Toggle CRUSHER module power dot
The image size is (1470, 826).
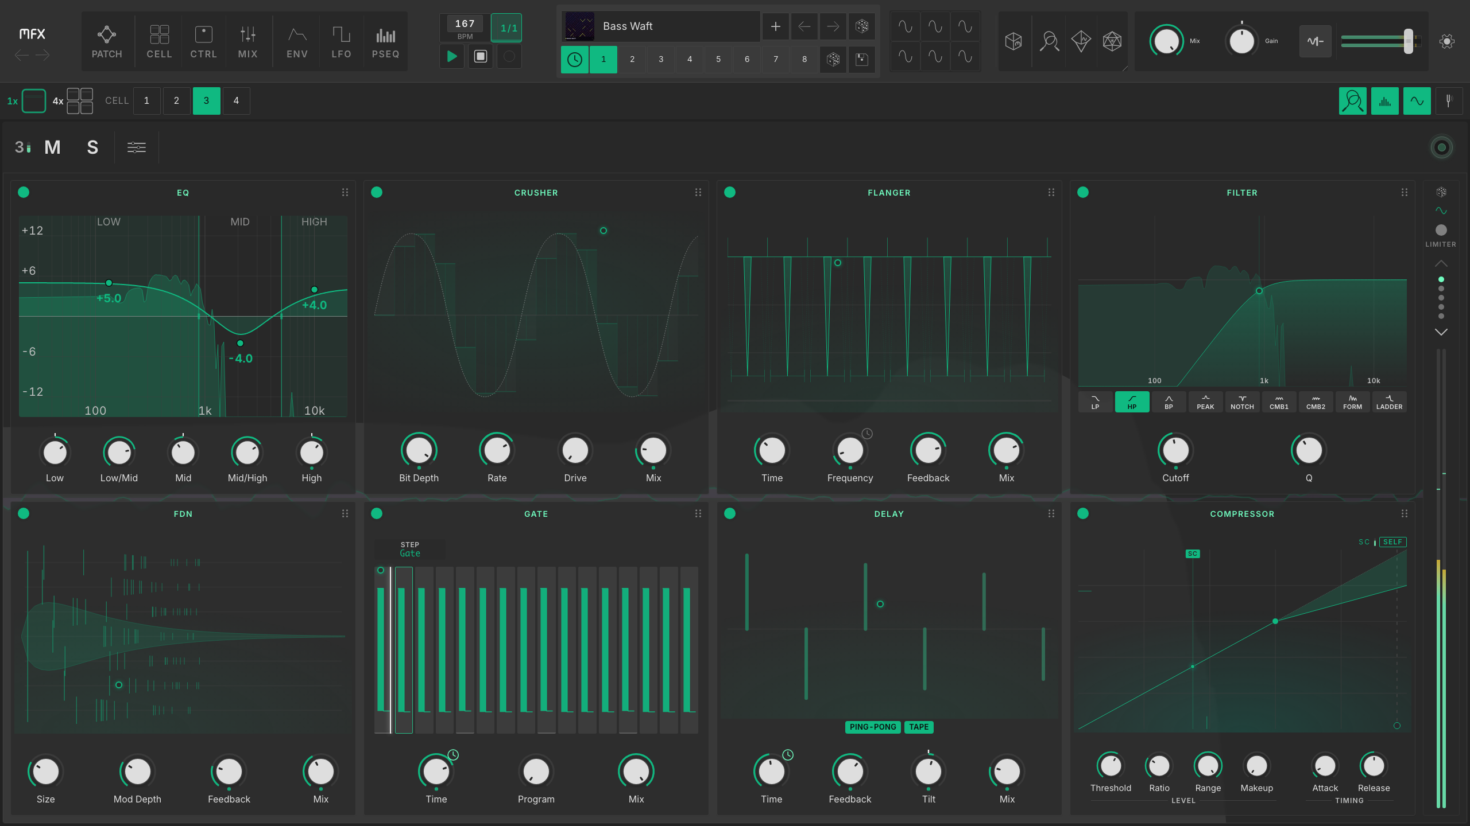click(x=377, y=192)
